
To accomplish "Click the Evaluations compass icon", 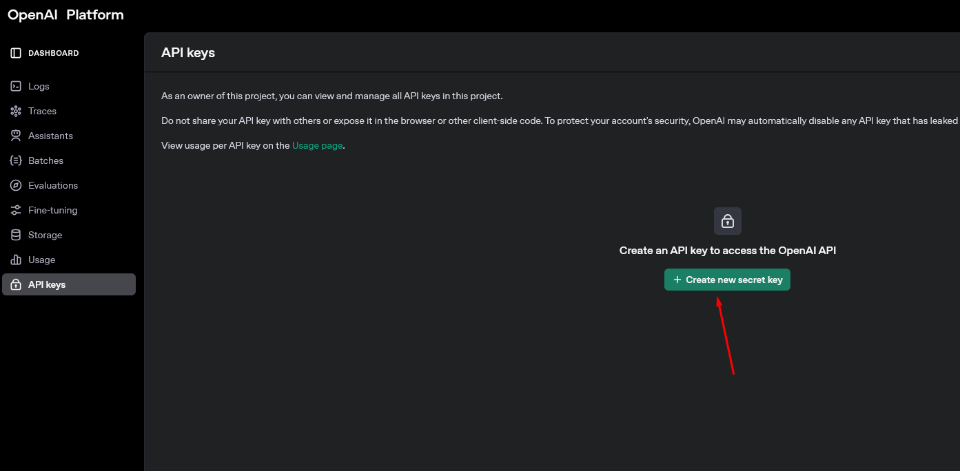I will (x=16, y=185).
